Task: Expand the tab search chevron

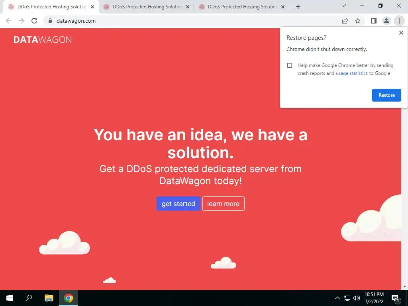Action: [344, 6]
